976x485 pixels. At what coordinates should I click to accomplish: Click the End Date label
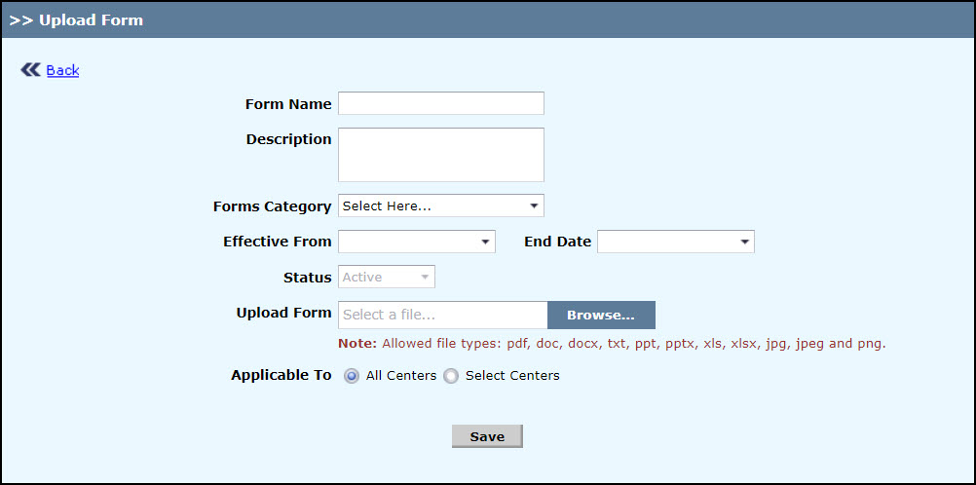(557, 242)
